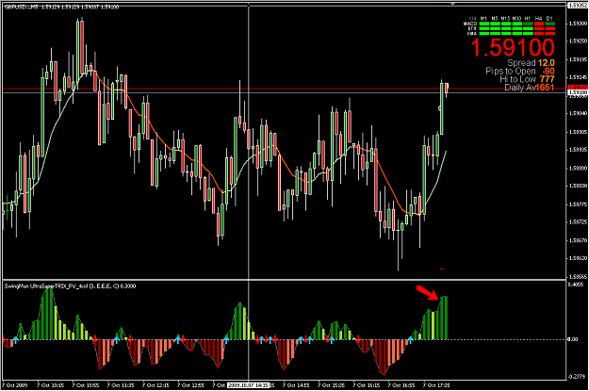The width and height of the screenshot is (589, 391).
Task: Click the EMA row label in signal panel
Action: tap(472, 33)
